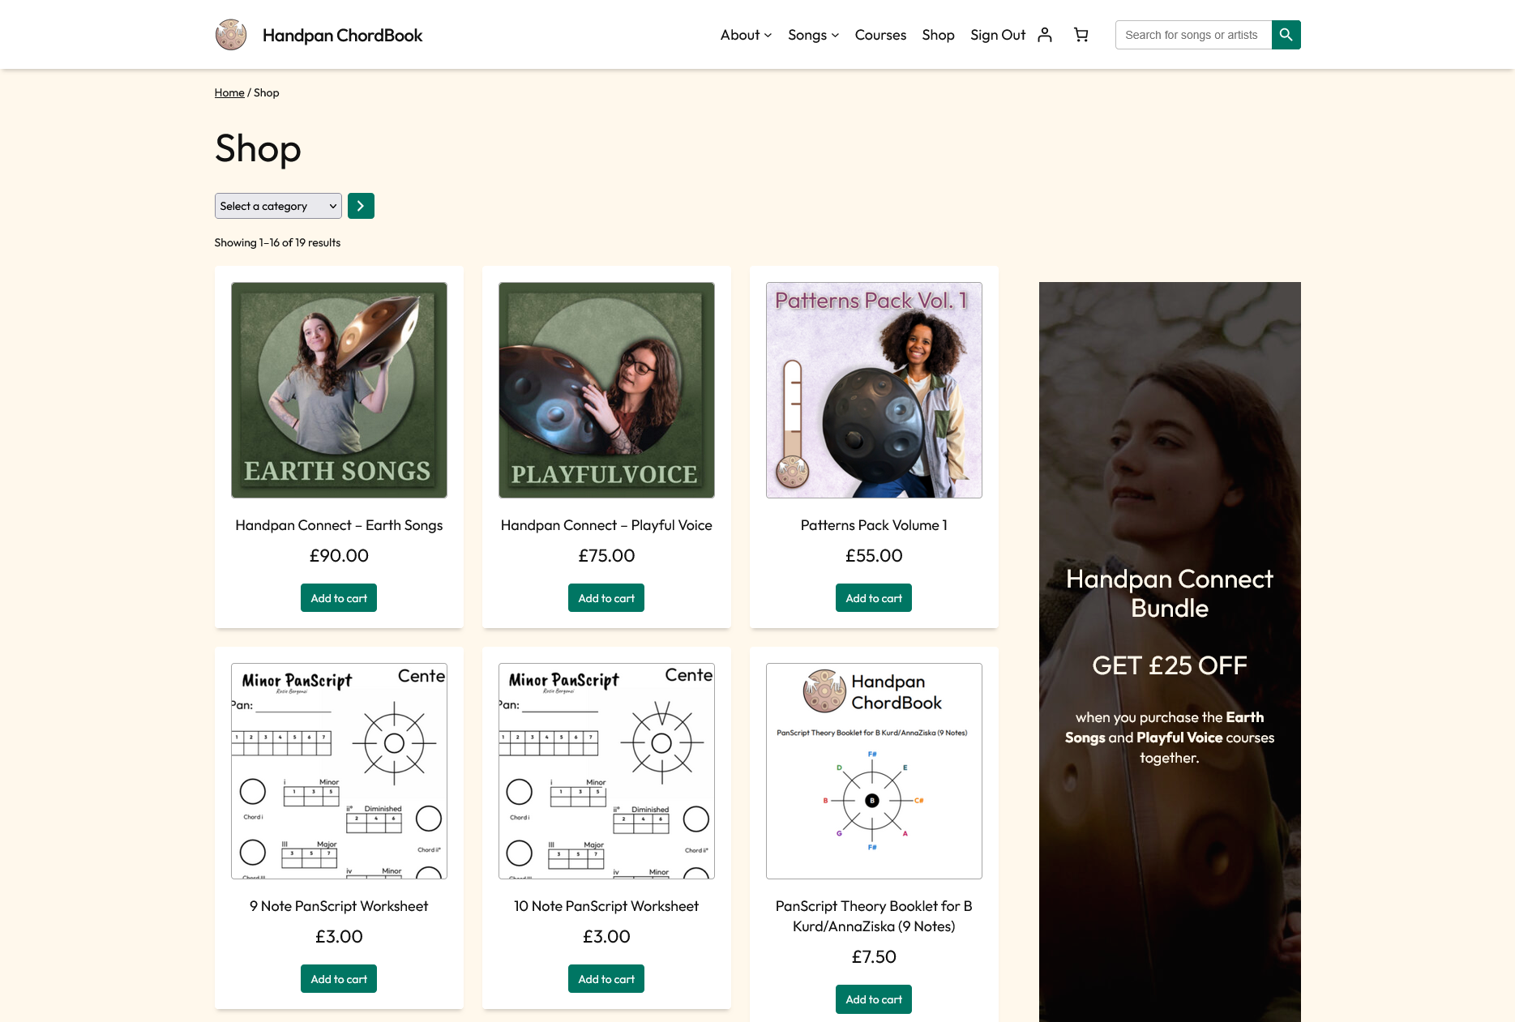Add Patterns Pack Volume 1 to cart
The width and height of the screenshot is (1515, 1022).
874,598
